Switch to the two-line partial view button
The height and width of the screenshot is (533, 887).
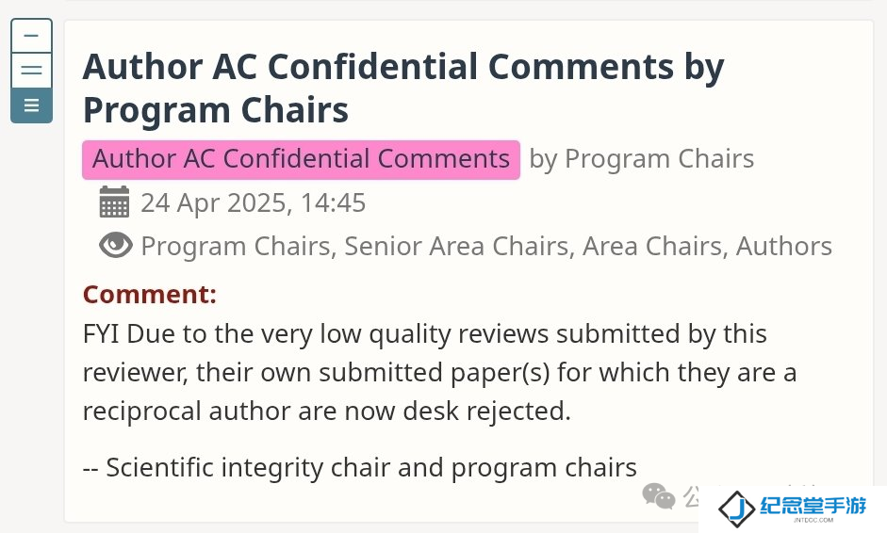[x=32, y=71]
